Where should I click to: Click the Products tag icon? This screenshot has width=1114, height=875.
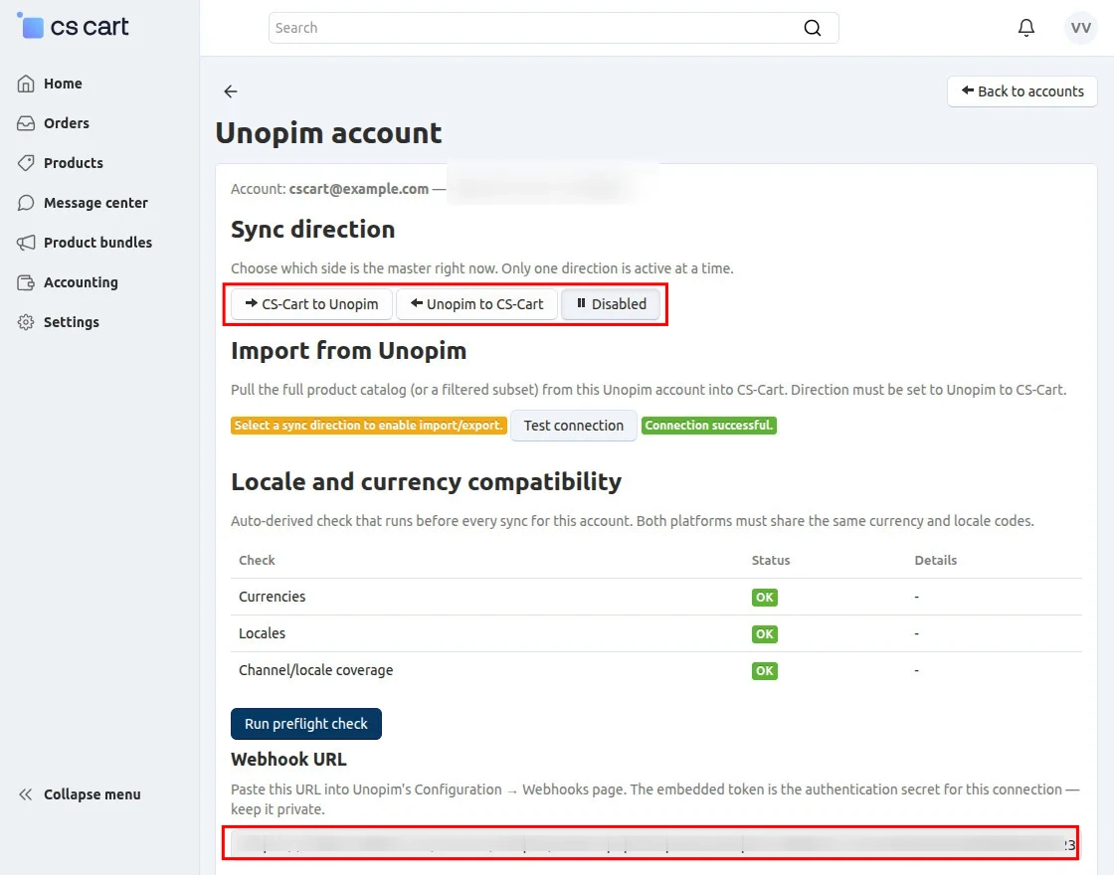tap(26, 163)
